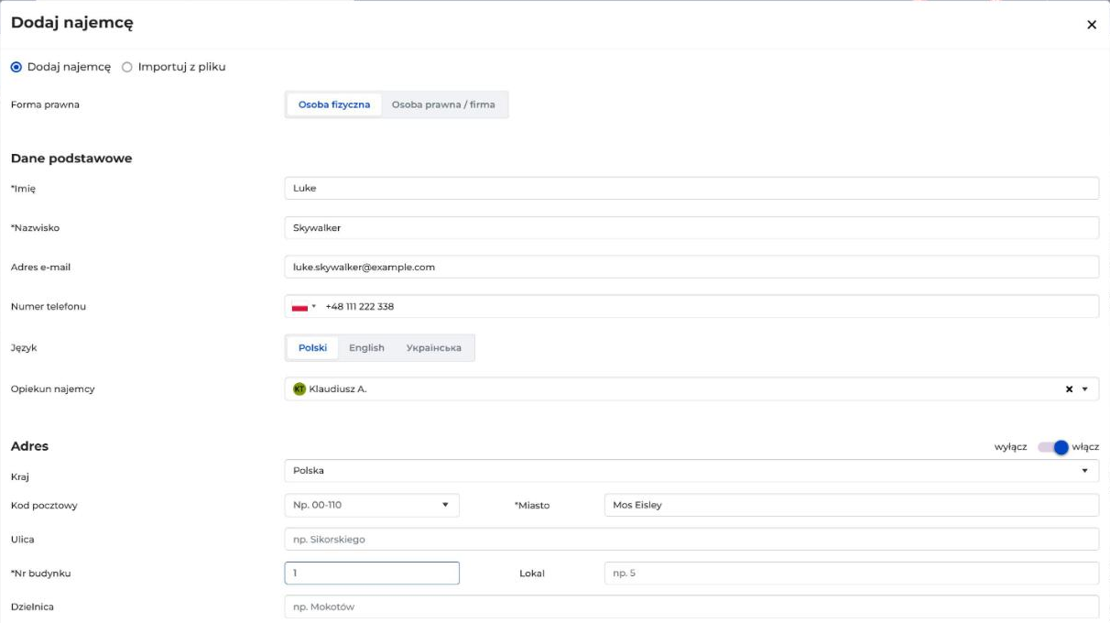Select Українська as the language
Image resolution: width=1110 pixels, height=623 pixels.
coord(434,348)
